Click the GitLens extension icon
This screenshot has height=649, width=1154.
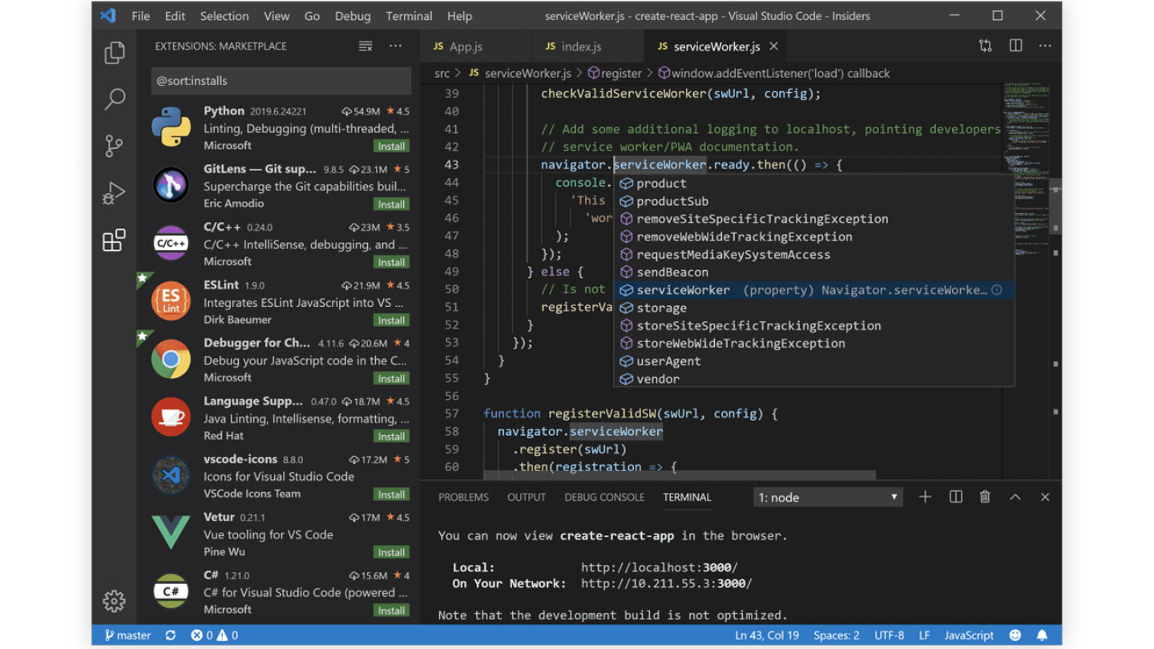coord(171,186)
